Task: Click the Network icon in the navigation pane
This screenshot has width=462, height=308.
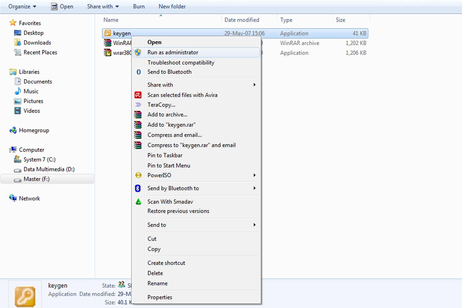Action: click(13, 198)
